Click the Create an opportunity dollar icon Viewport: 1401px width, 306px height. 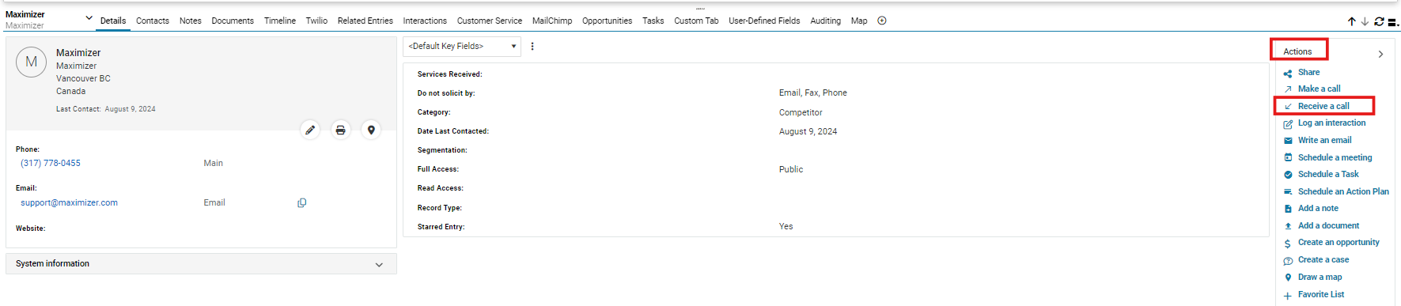[x=1288, y=244]
